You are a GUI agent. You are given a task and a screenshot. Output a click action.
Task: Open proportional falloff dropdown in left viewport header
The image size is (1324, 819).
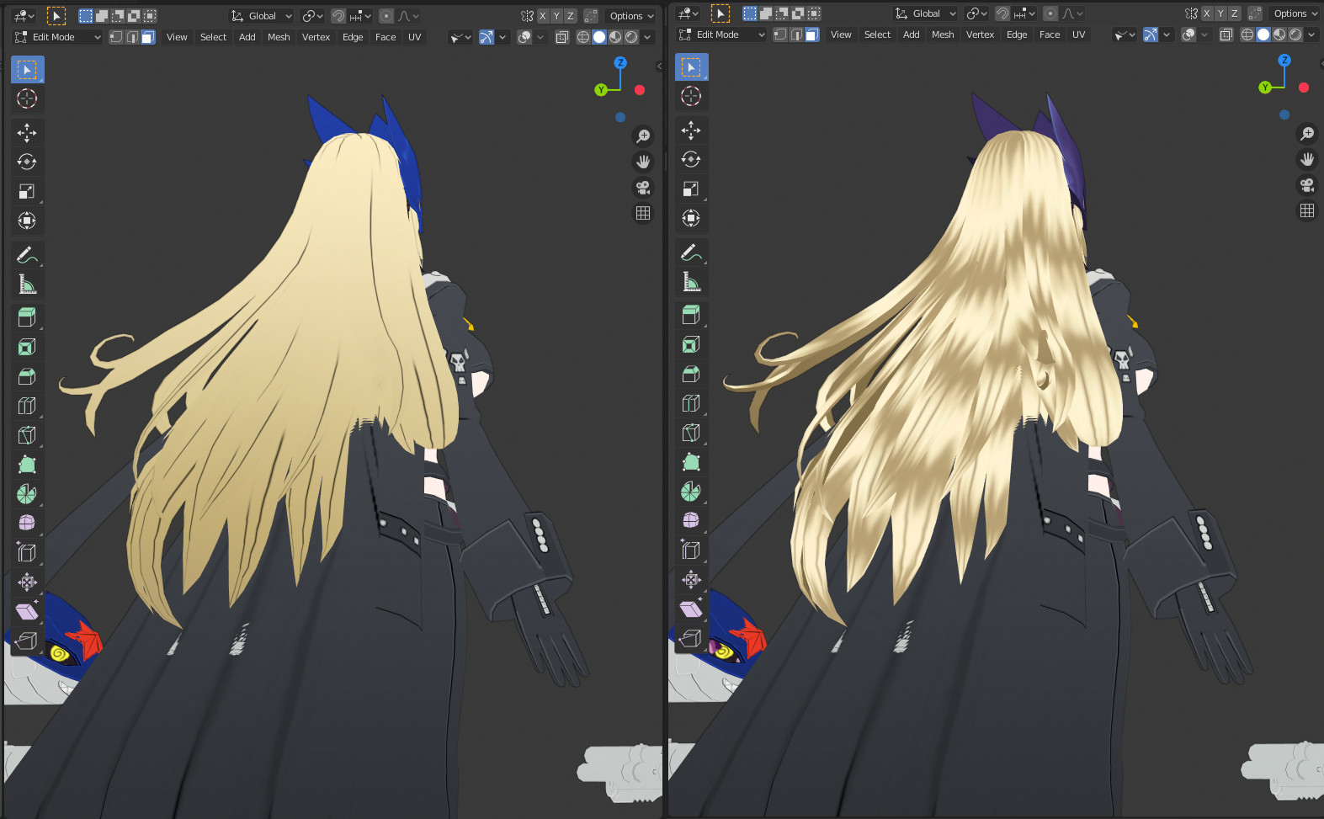408,16
